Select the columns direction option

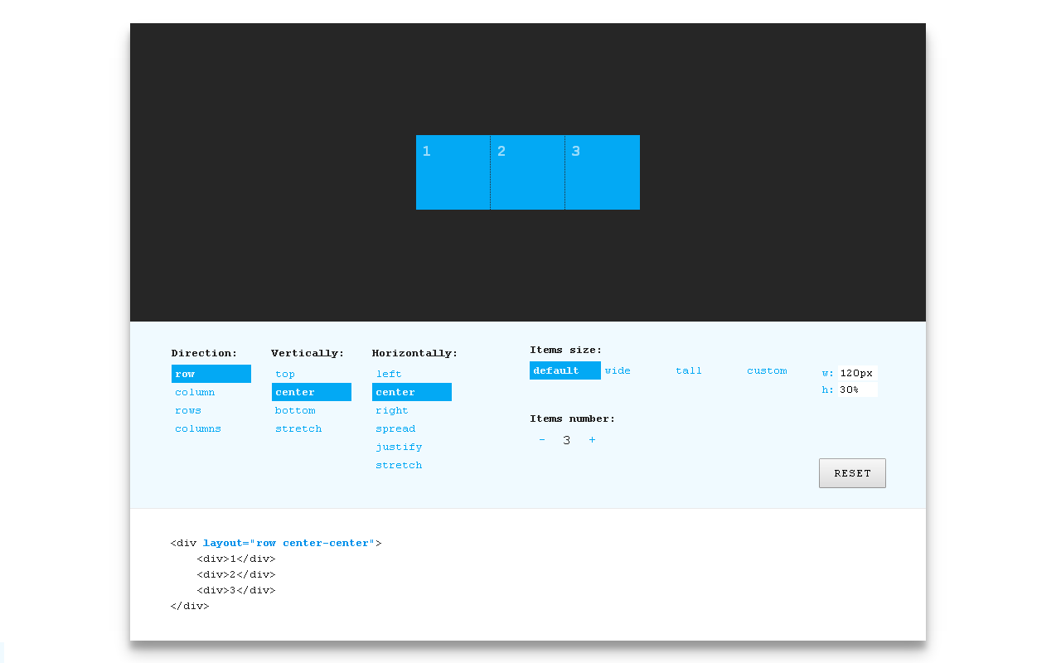[x=198, y=428]
